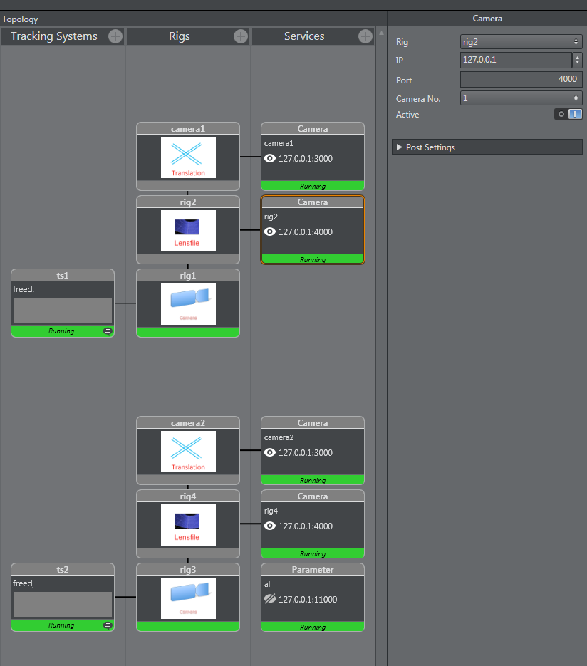Select the rig1 Camera rig icon
587x666 pixels.
[188, 304]
